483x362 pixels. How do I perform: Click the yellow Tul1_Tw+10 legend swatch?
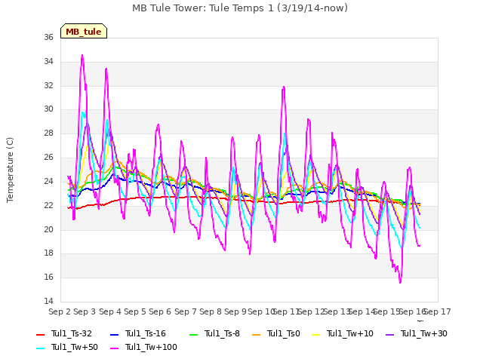(x=316, y=334)
